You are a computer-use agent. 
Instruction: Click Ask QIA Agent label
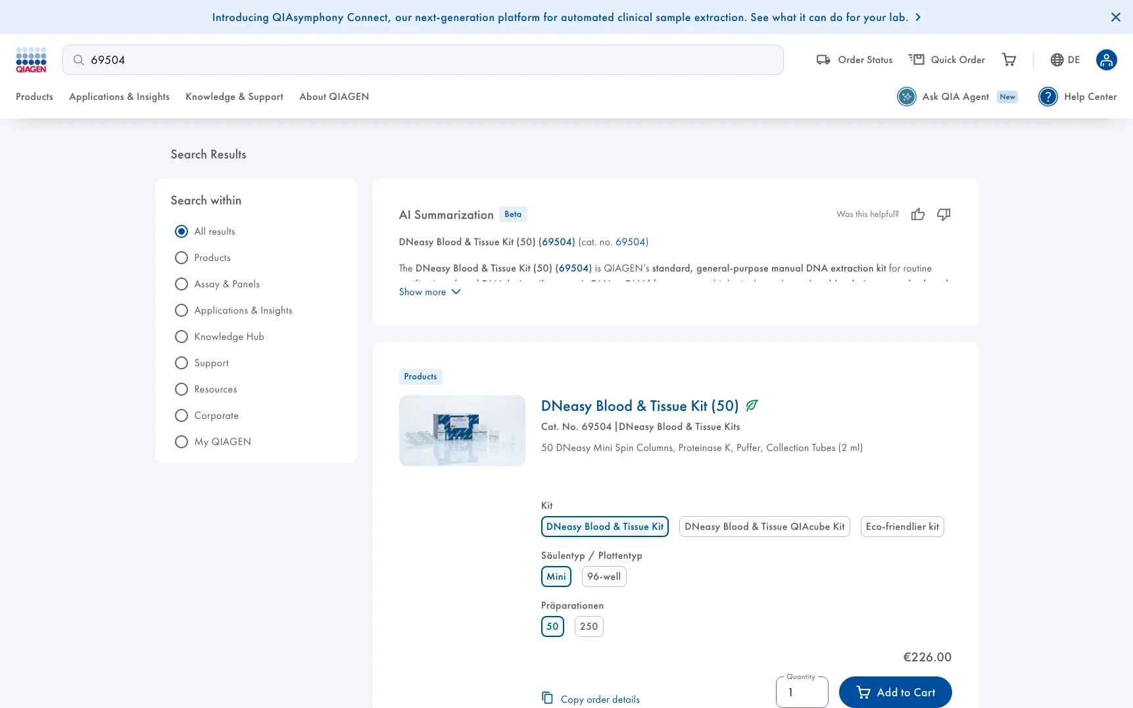click(x=955, y=97)
